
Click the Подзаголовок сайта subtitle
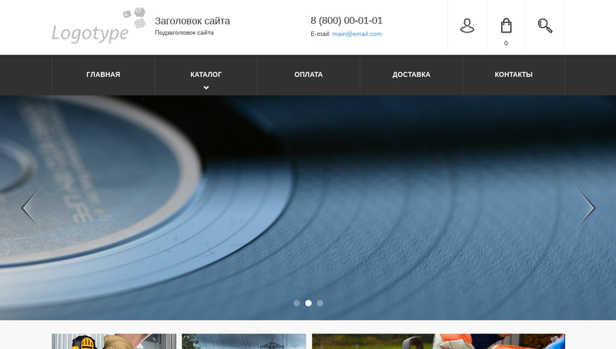coord(184,32)
